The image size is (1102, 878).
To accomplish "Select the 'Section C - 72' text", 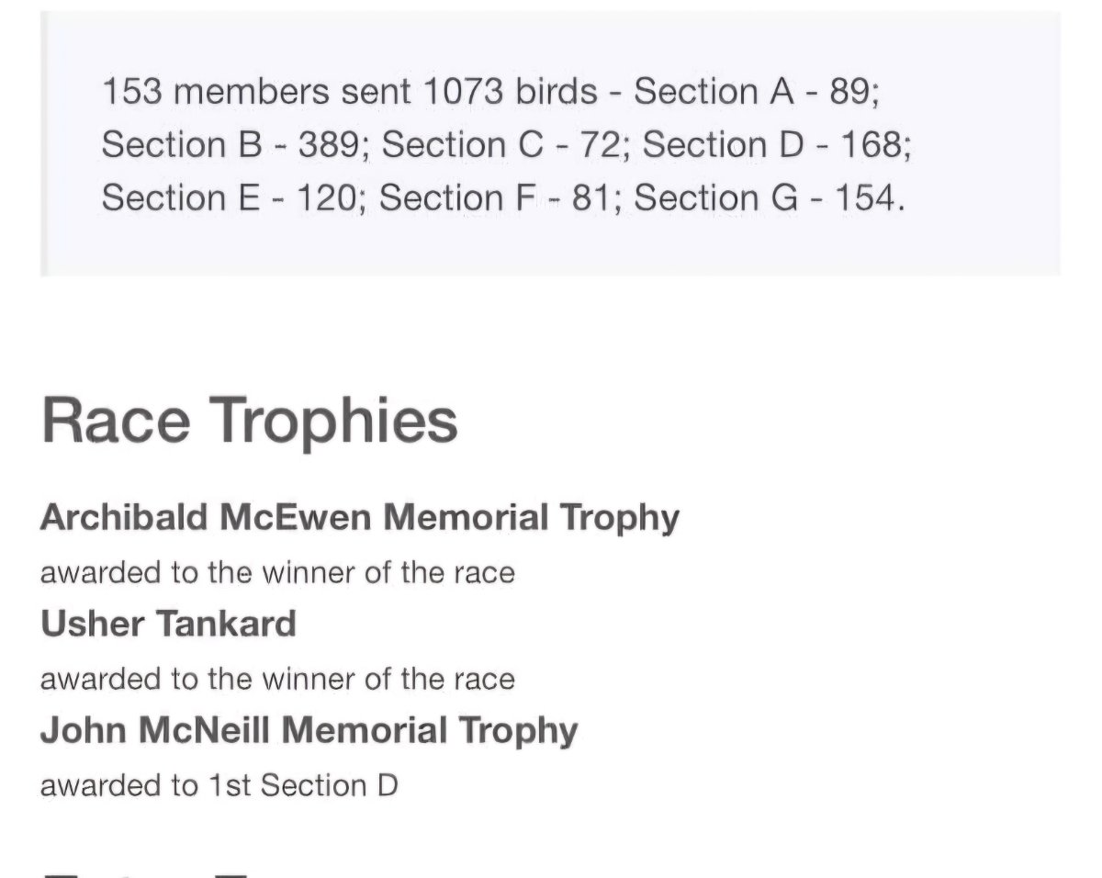I will (504, 145).
